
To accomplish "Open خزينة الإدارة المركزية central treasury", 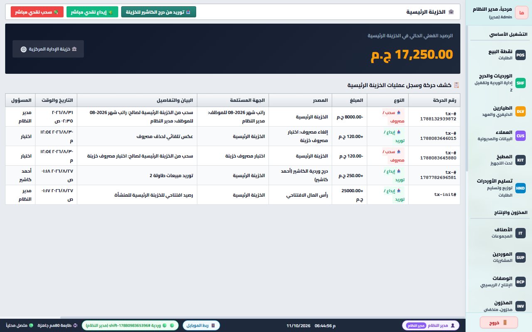I will click(x=48, y=49).
